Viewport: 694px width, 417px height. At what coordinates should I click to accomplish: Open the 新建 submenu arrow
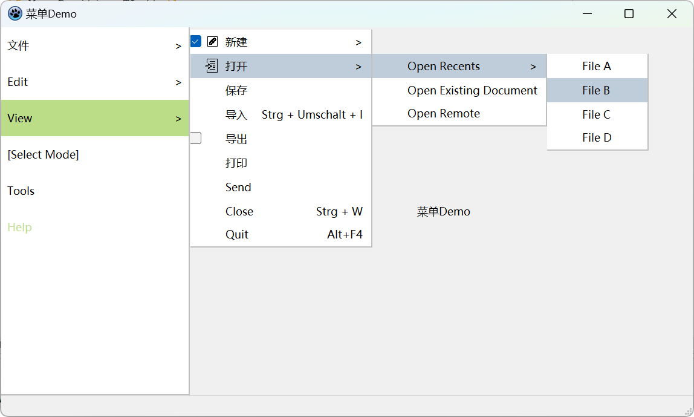(x=358, y=42)
